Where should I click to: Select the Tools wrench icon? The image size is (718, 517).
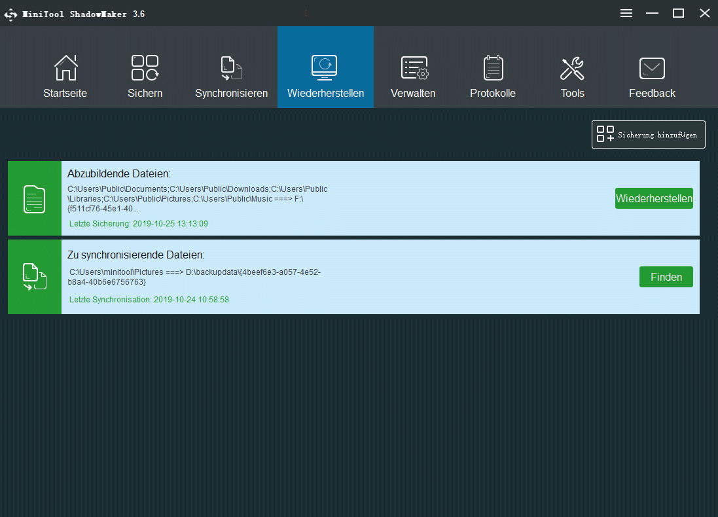point(572,68)
